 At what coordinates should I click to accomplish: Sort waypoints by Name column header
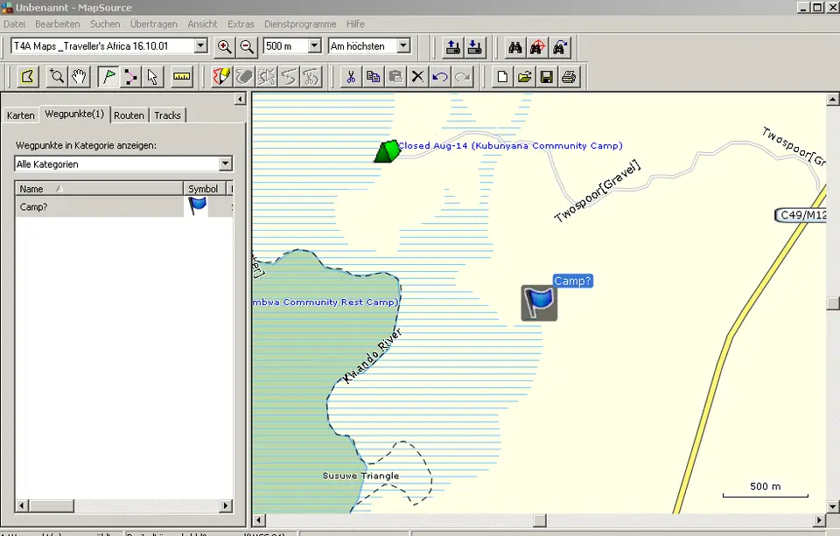pos(99,189)
